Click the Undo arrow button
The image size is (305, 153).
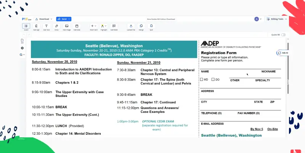pyautogui.click(x=24, y=35)
